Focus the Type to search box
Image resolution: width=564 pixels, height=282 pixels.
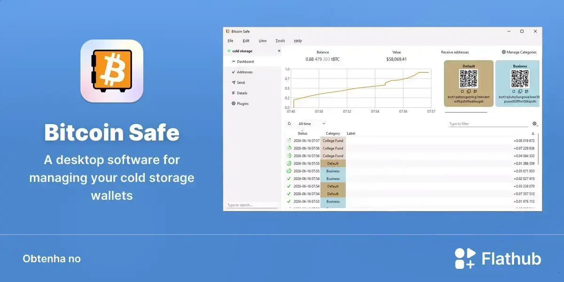coord(252,205)
